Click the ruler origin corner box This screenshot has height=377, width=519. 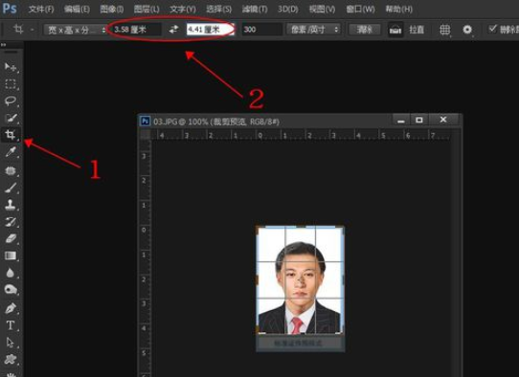(x=145, y=135)
